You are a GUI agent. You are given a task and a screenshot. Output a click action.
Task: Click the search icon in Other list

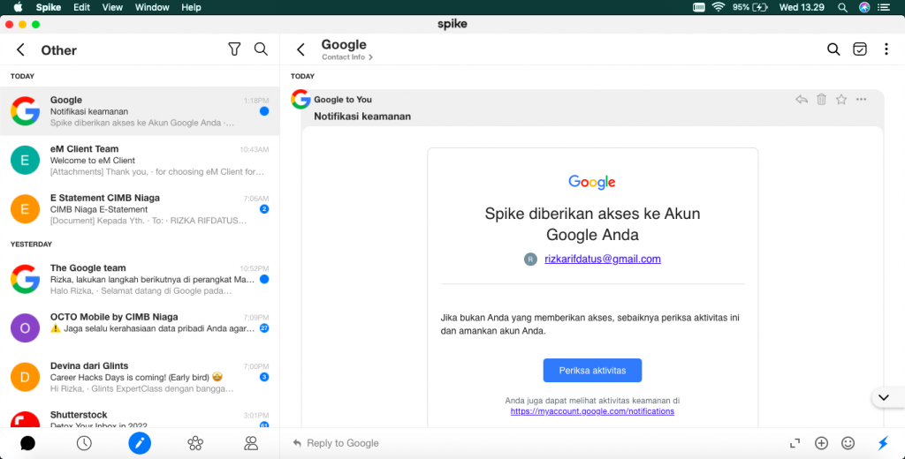261,49
